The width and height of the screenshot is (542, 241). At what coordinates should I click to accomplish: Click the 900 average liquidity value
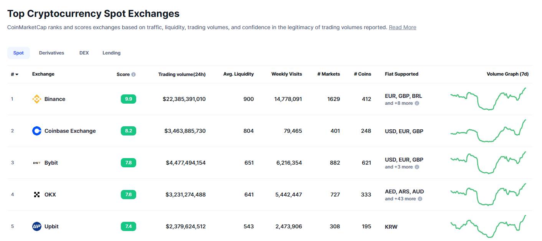pyautogui.click(x=249, y=99)
